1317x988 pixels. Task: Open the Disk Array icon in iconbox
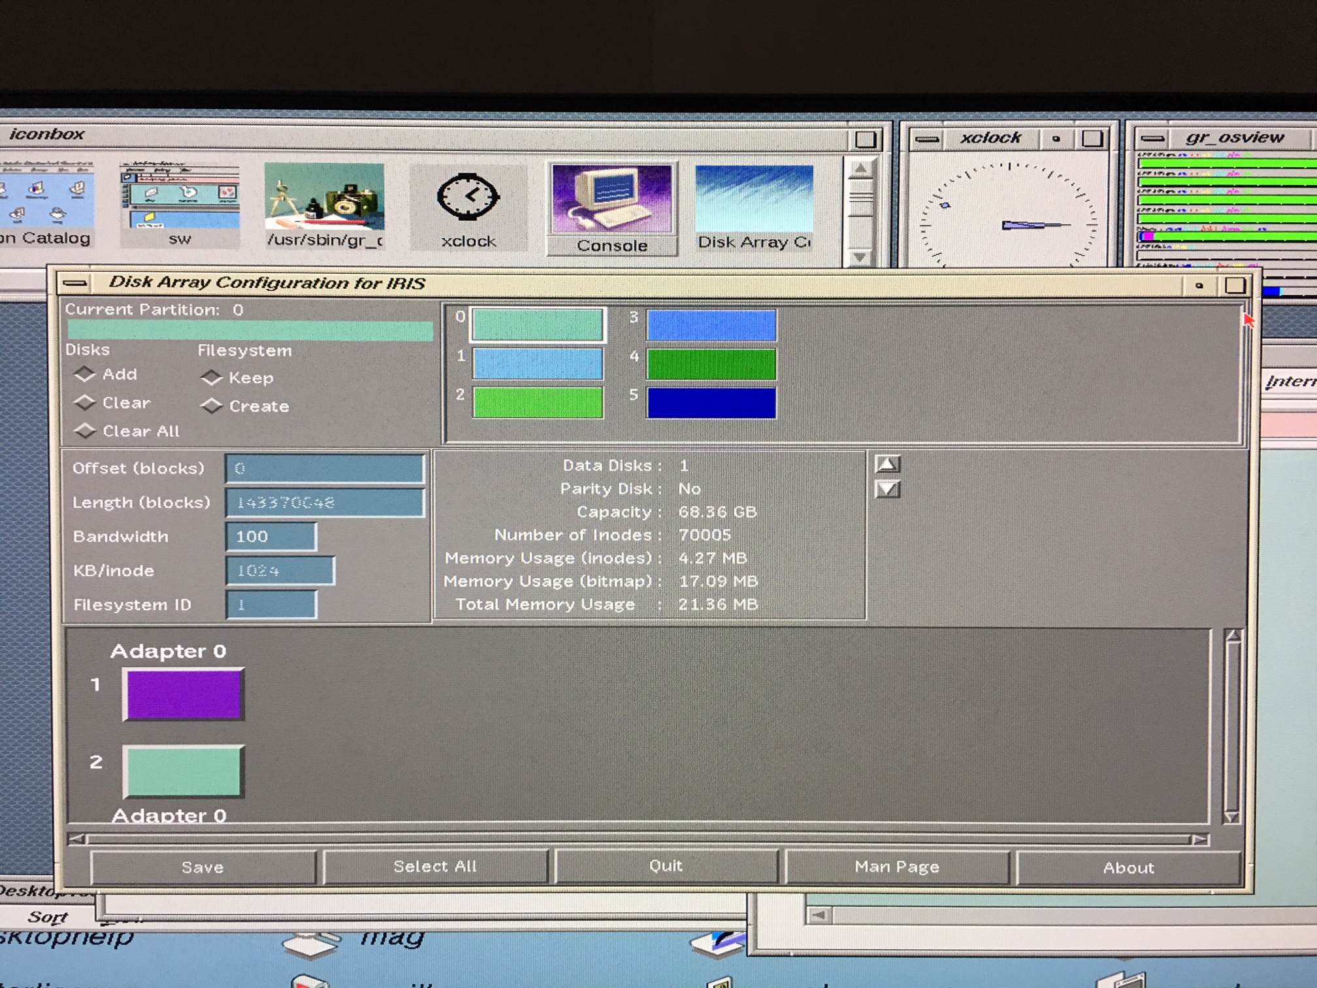click(x=754, y=208)
